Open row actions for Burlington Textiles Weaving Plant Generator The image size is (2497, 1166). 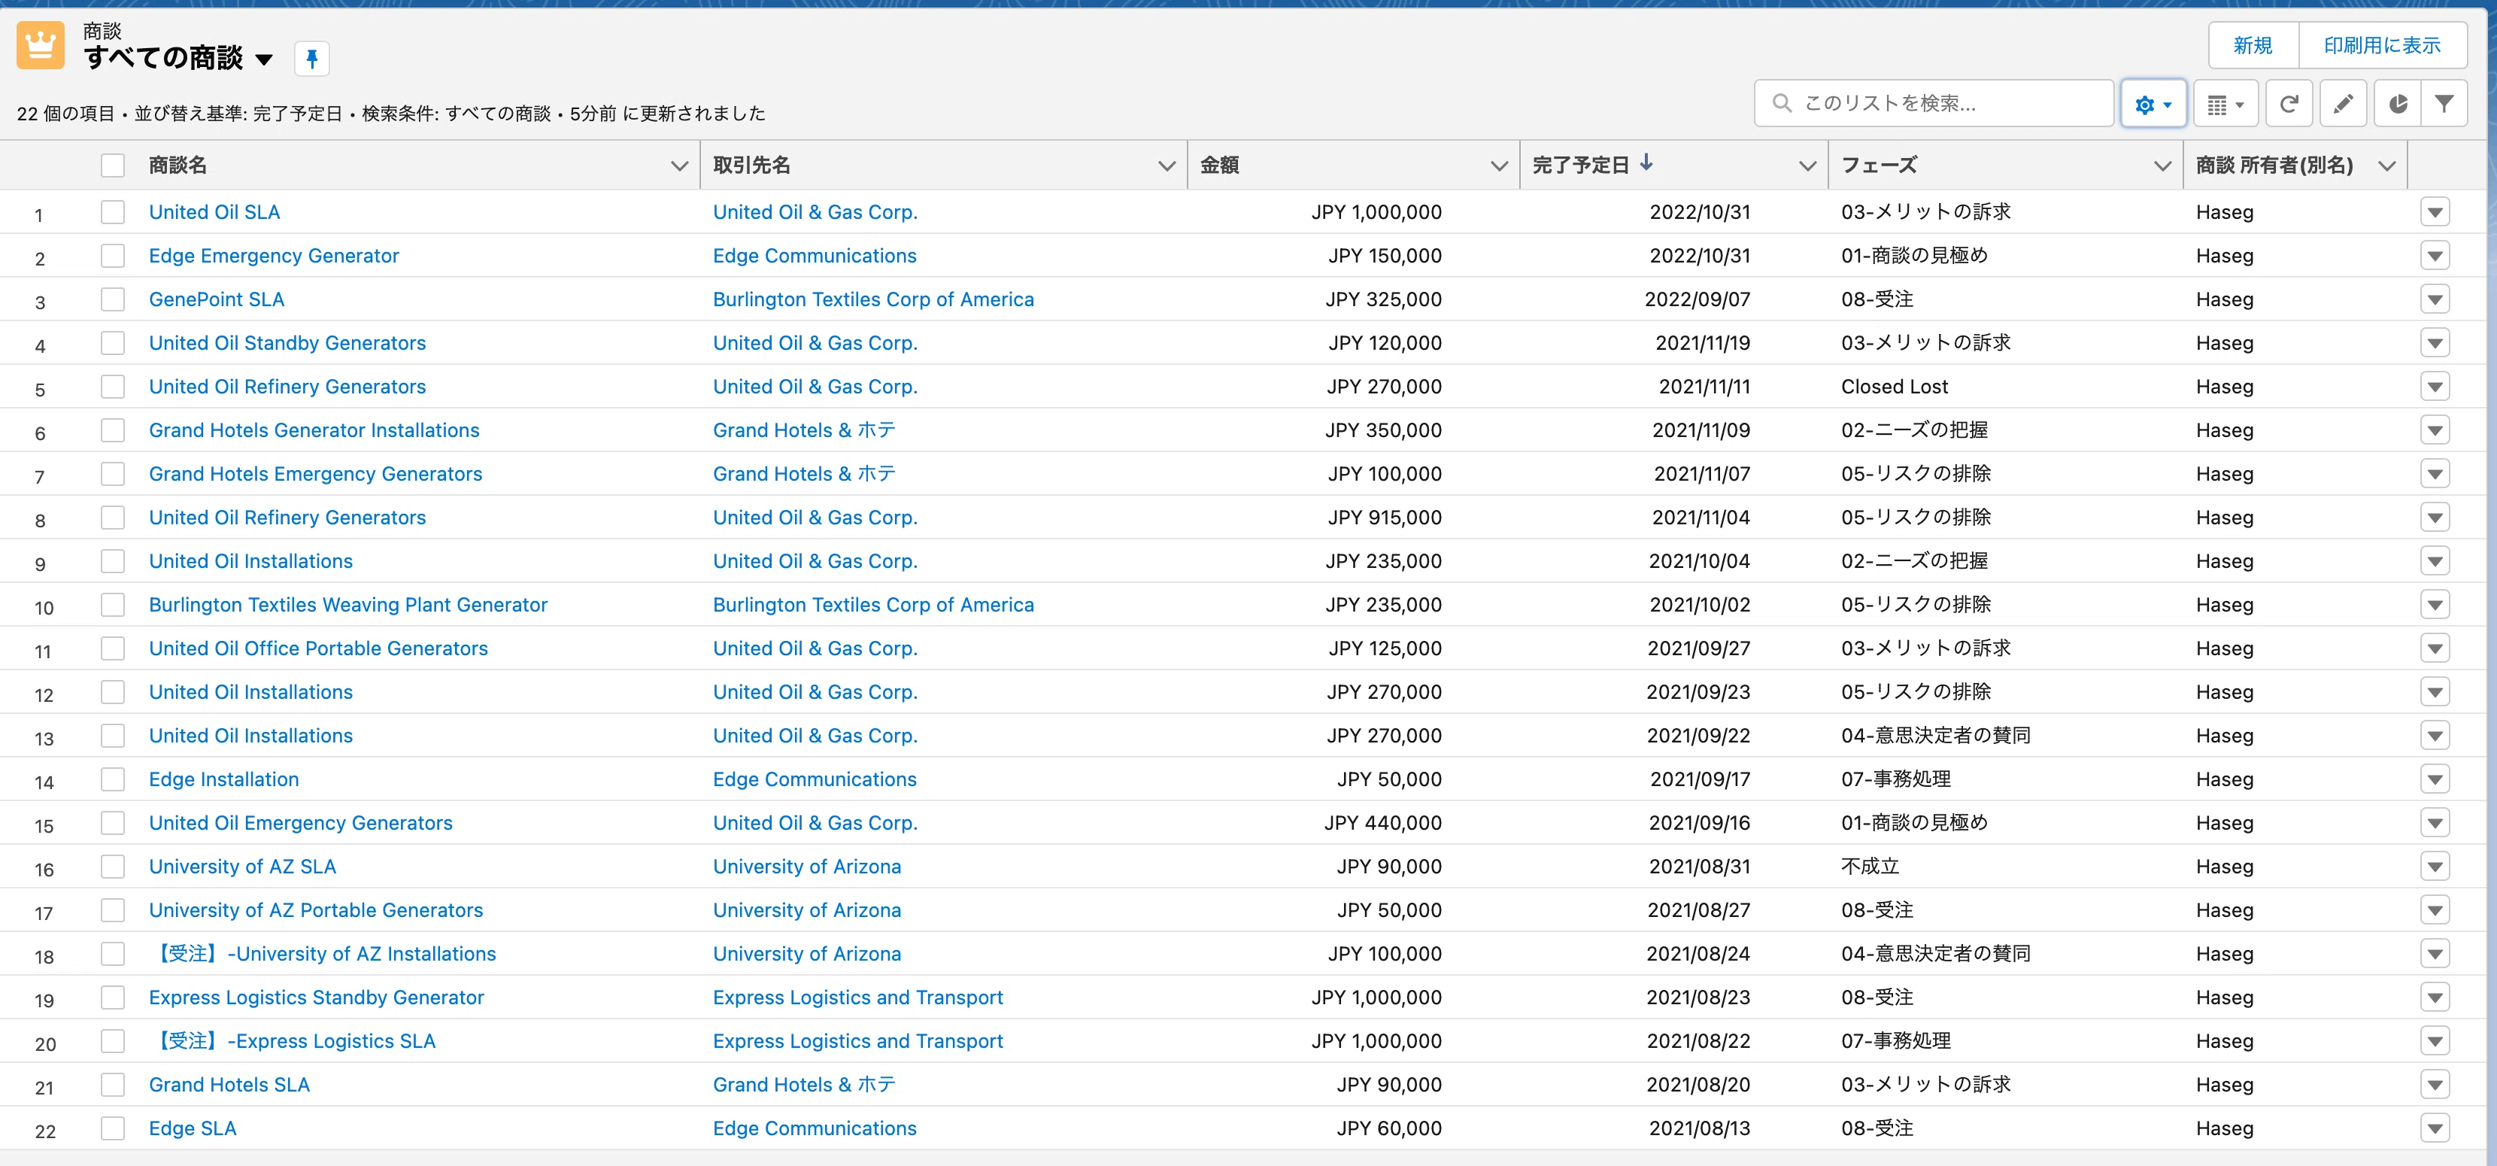[2434, 605]
